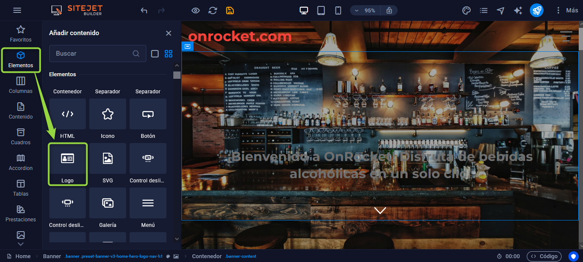Open the preview eye icon
Viewport: 583px width, 262px height.
click(x=196, y=10)
